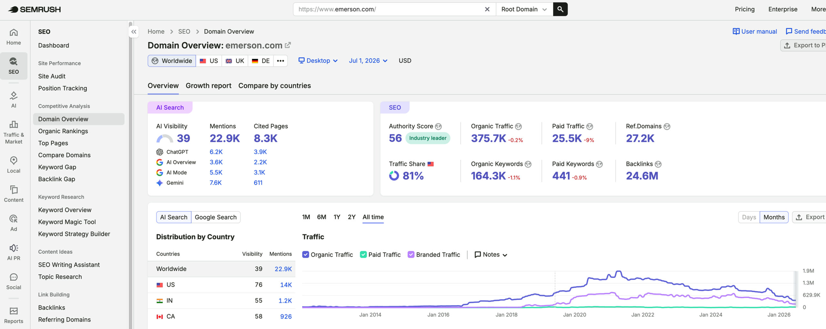
Task: Click Traffic Share US flag icon
Action: (431, 164)
